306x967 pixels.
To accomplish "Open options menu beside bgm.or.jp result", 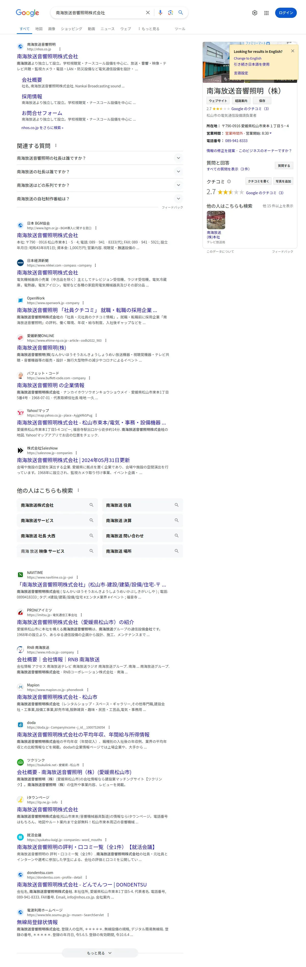I will 96,228.
